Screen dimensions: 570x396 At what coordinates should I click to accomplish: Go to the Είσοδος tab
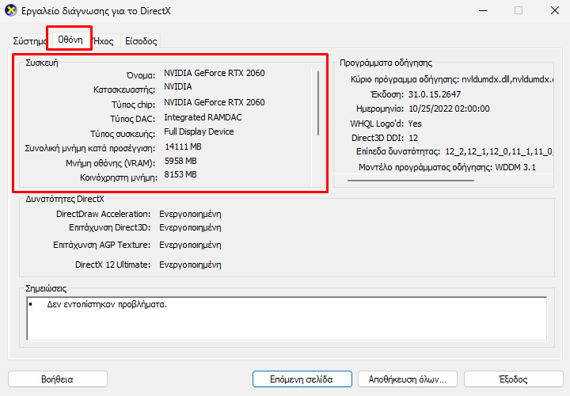[141, 40]
